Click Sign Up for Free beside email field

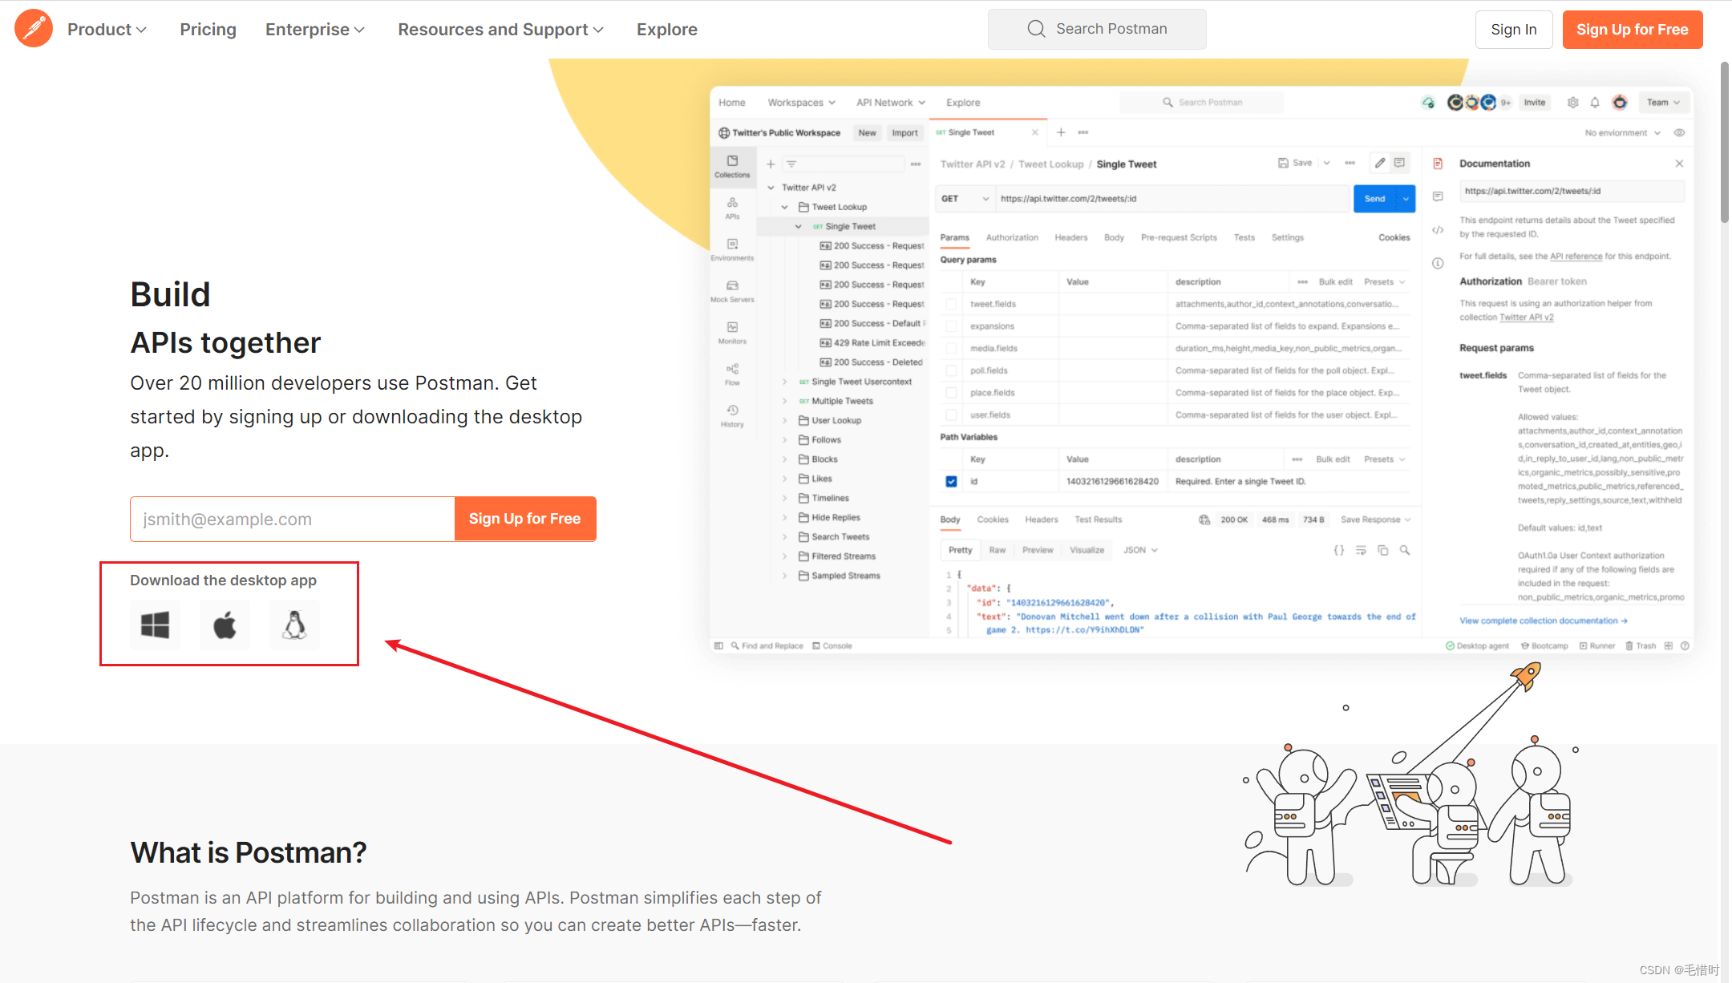coord(524,519)
